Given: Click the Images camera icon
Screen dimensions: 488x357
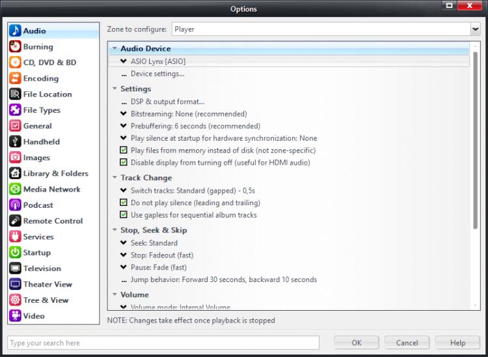Looking at the screenshot, I should (x=15, y=157).
